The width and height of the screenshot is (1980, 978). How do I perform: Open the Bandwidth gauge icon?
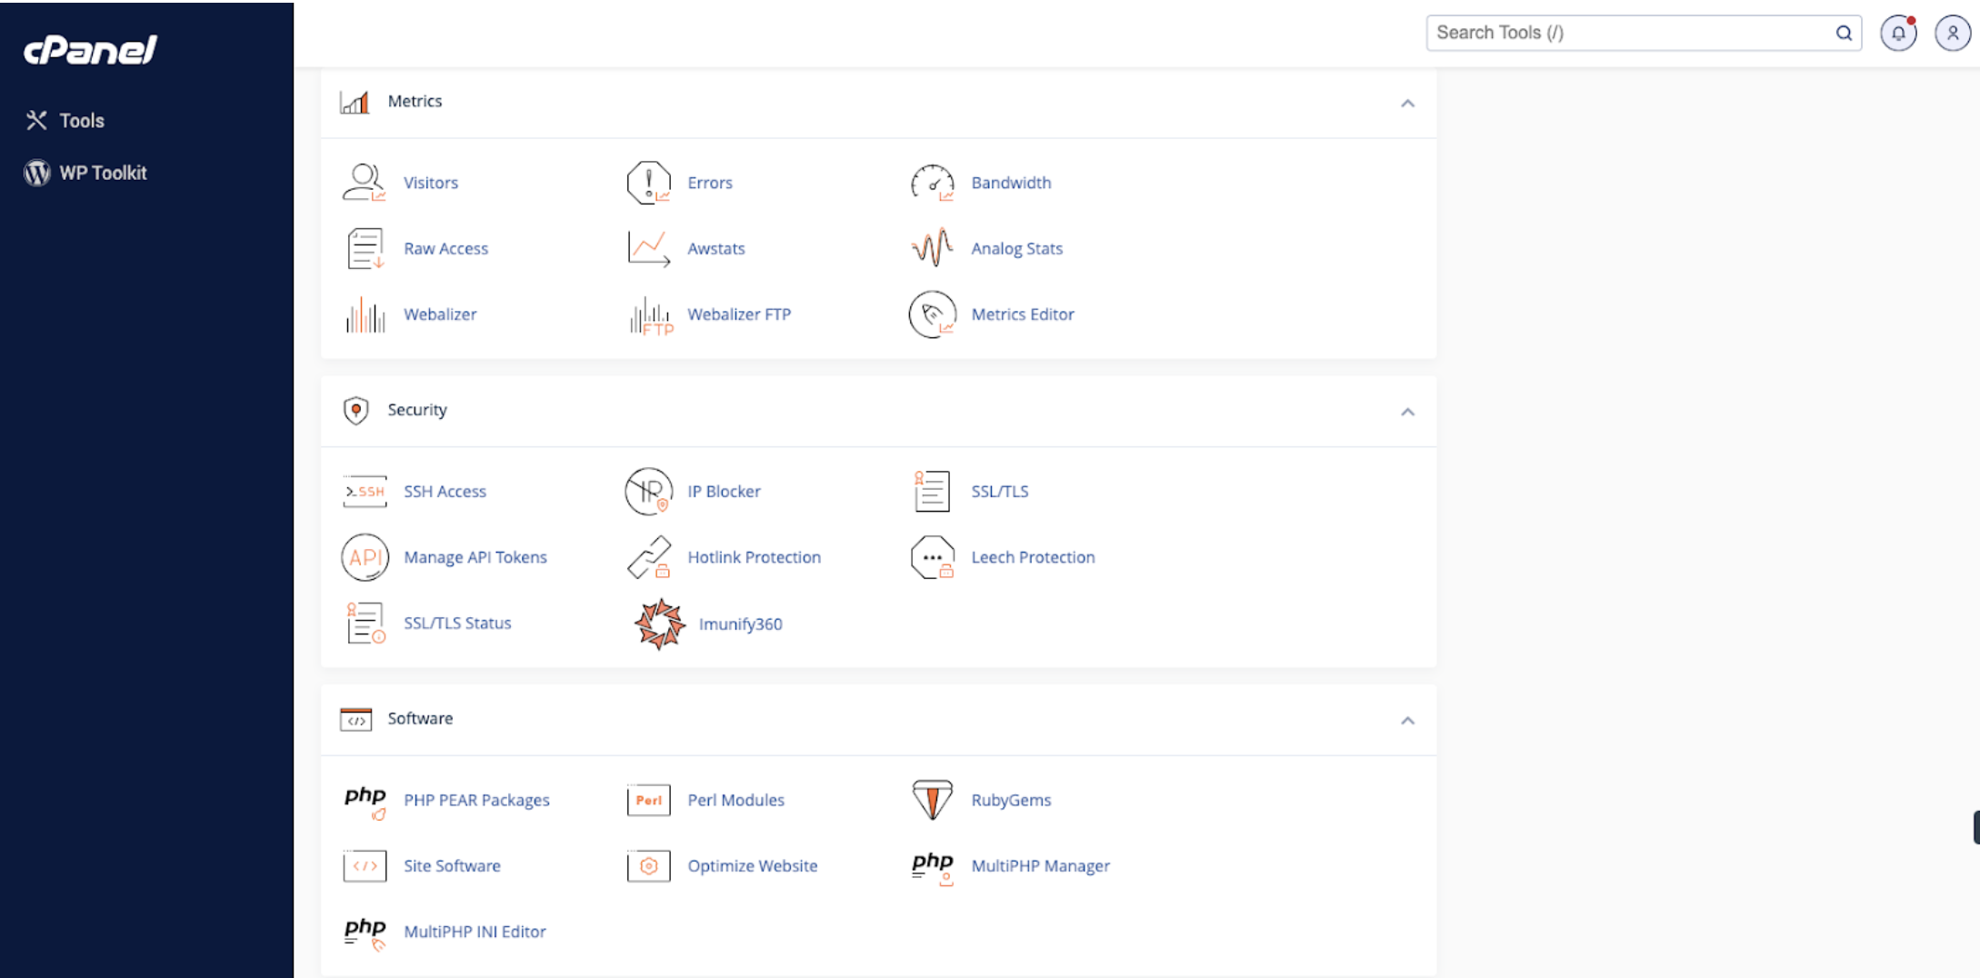tap(932, 183)
